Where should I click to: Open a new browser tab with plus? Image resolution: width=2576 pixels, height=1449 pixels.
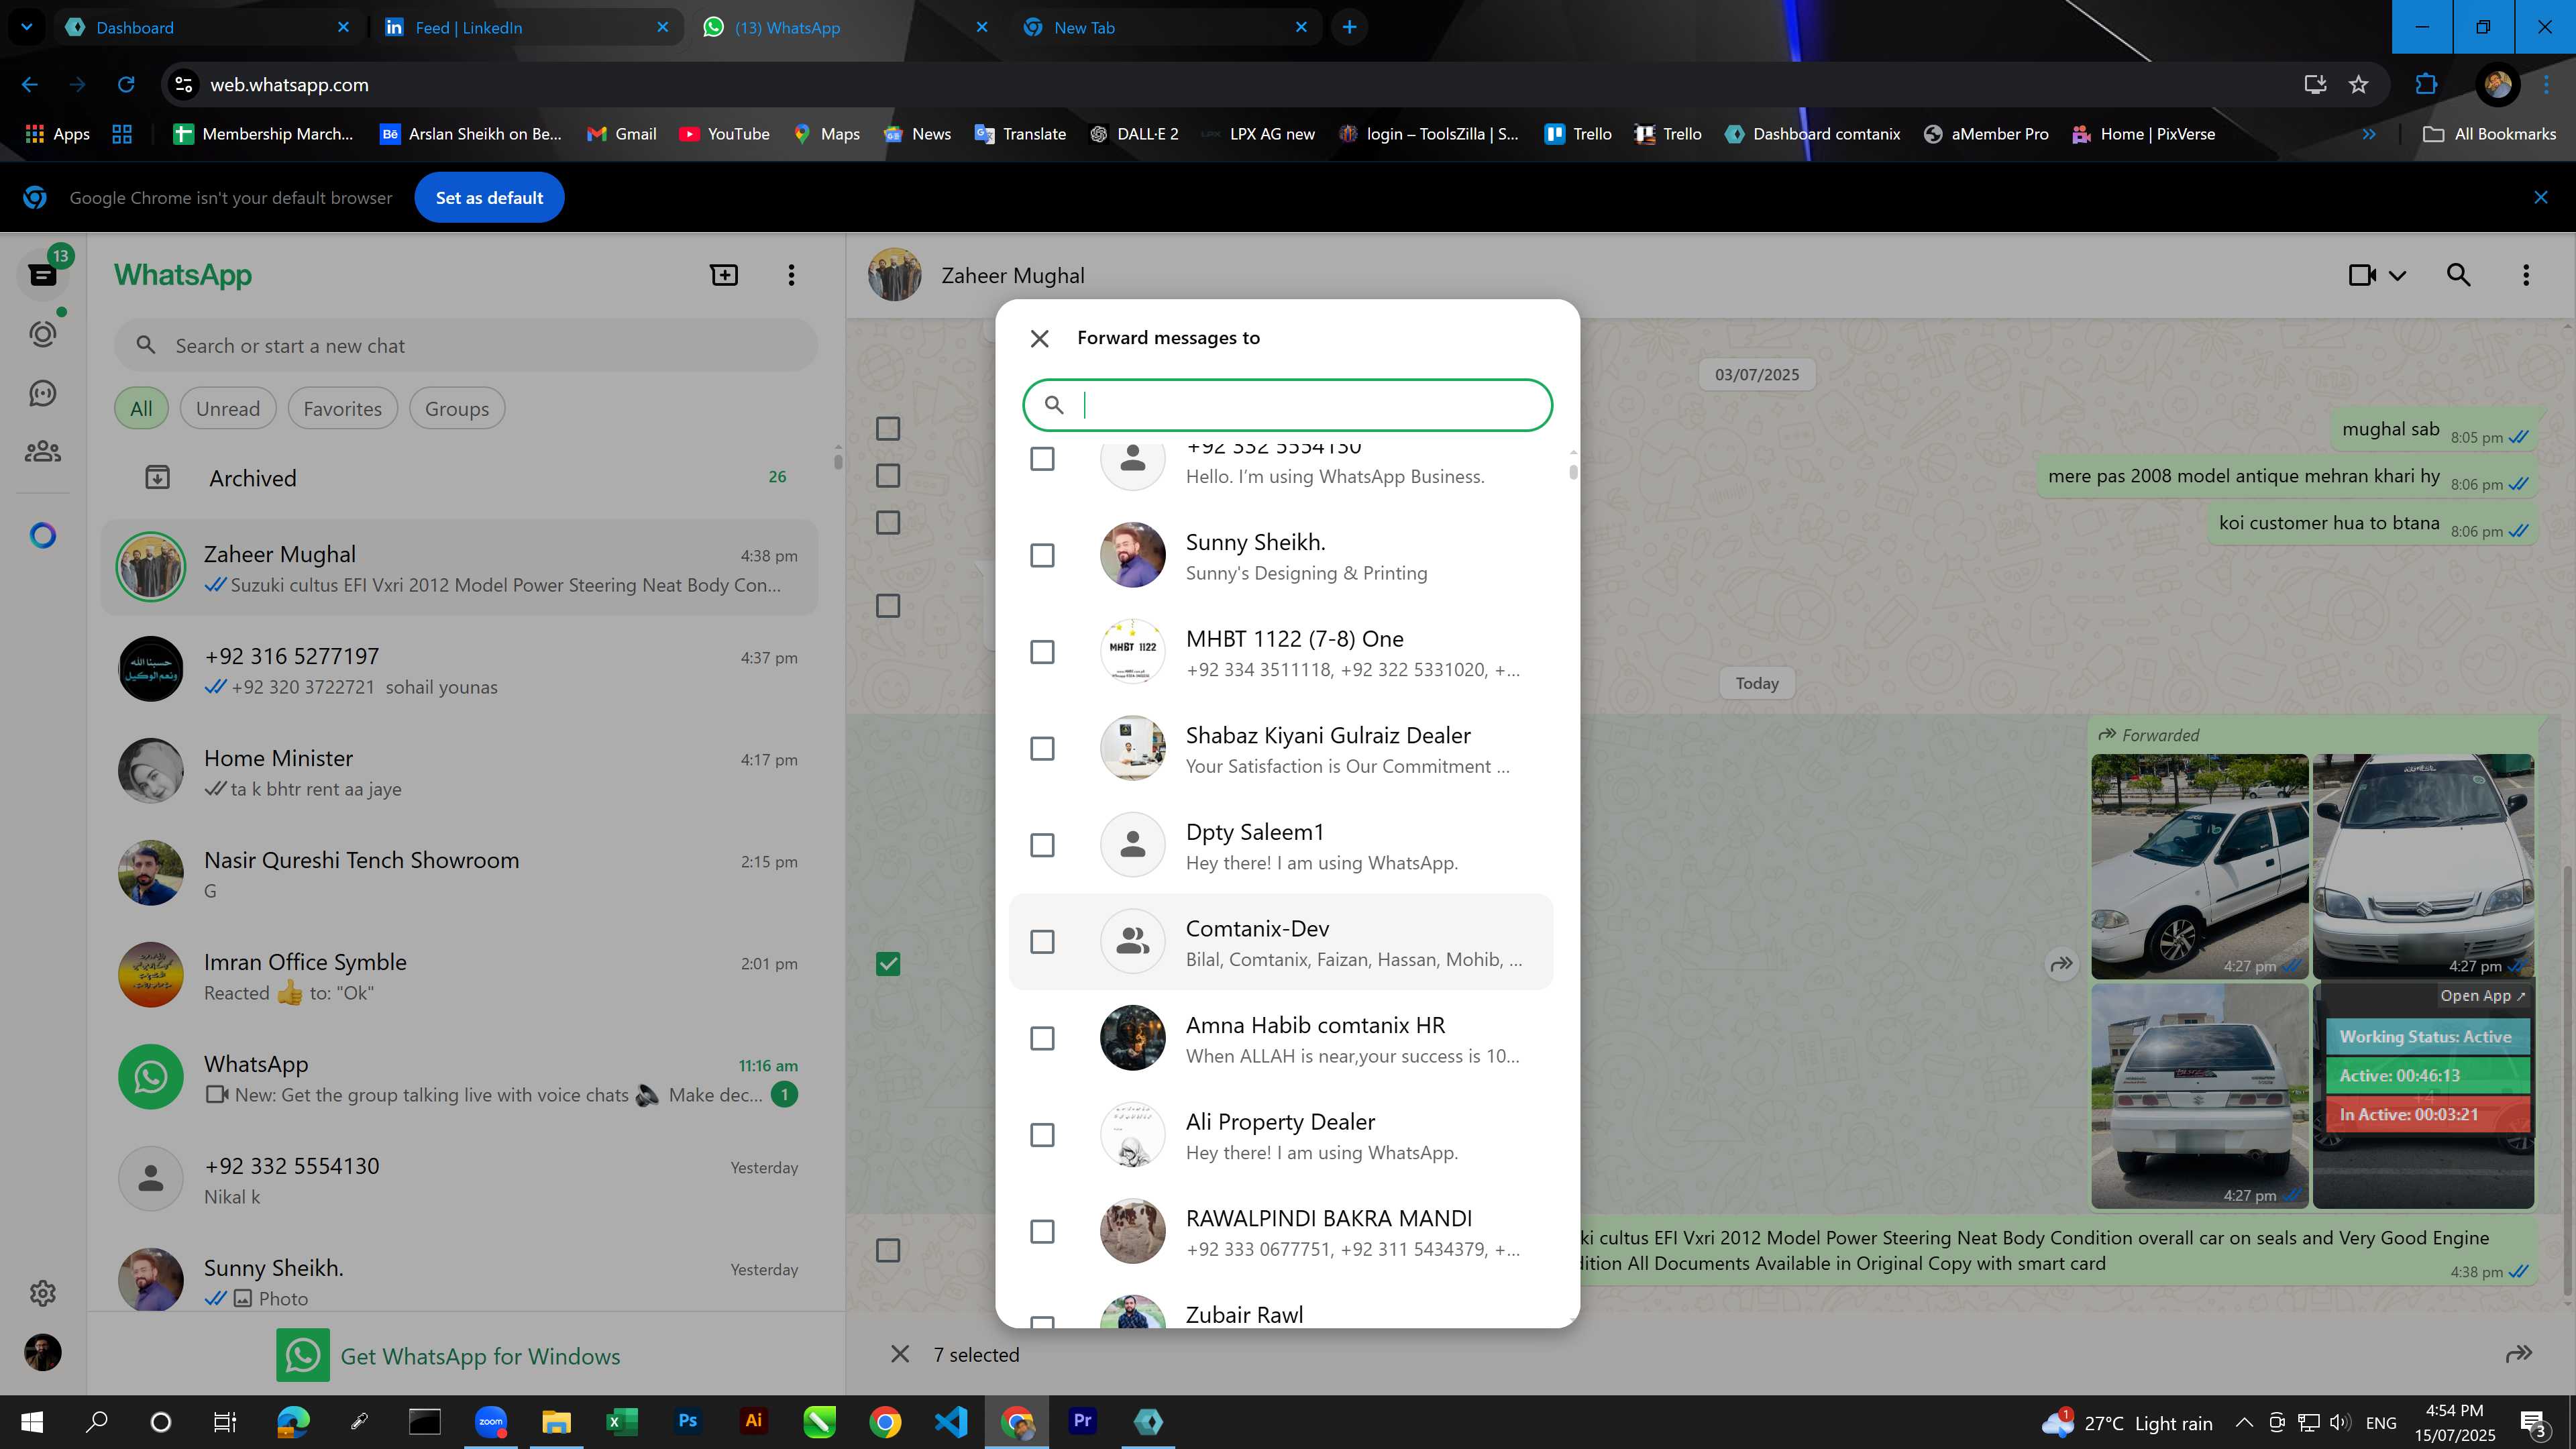point(1349,27)
